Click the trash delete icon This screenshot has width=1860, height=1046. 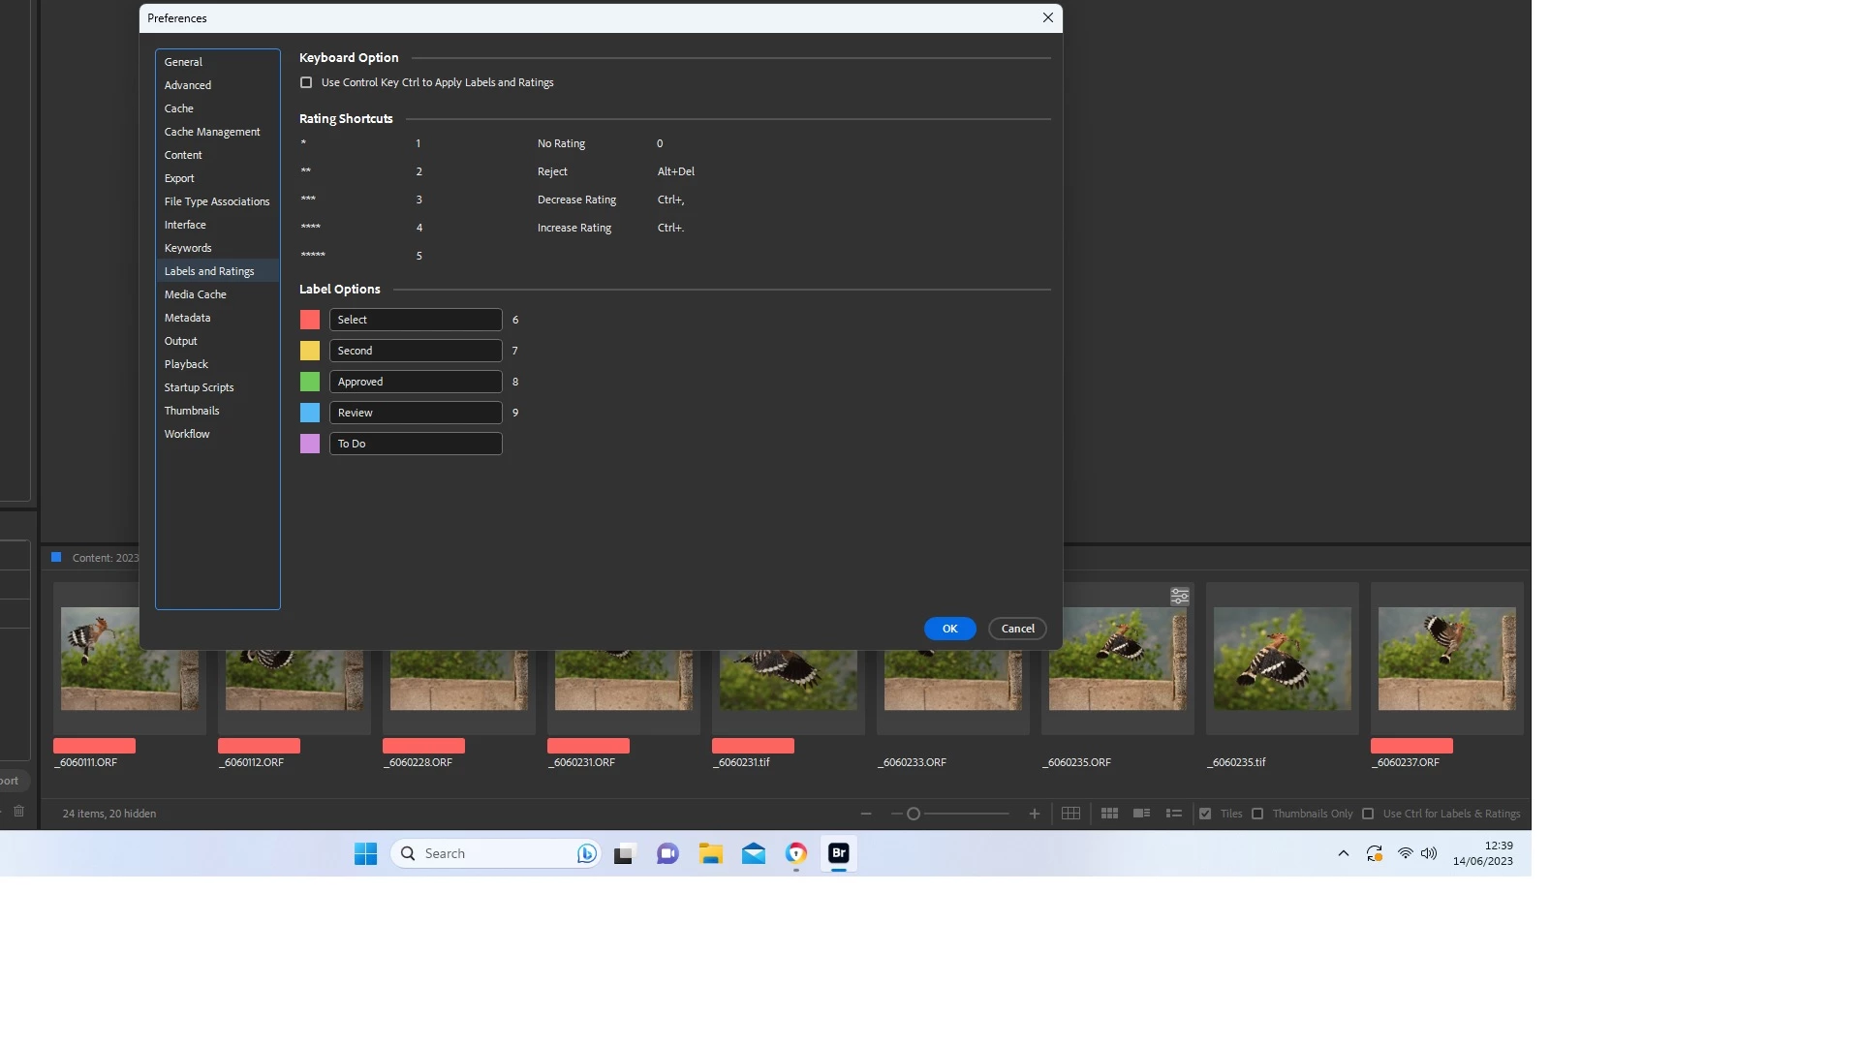18,812
